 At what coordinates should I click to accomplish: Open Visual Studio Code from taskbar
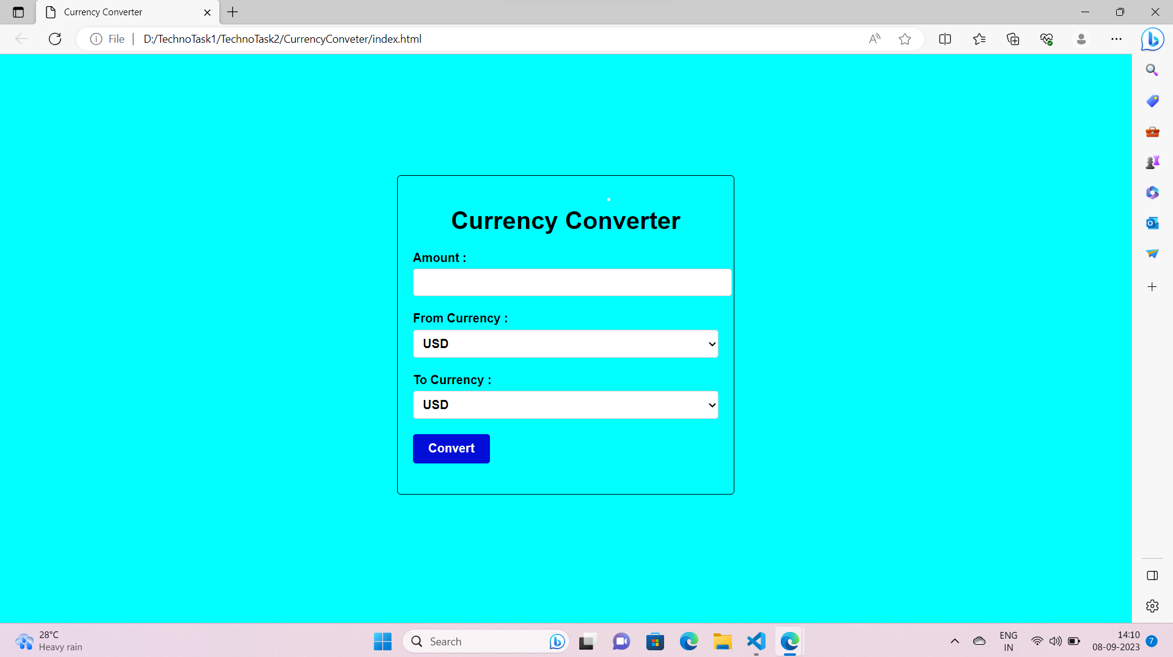click(x=756, y=641)
